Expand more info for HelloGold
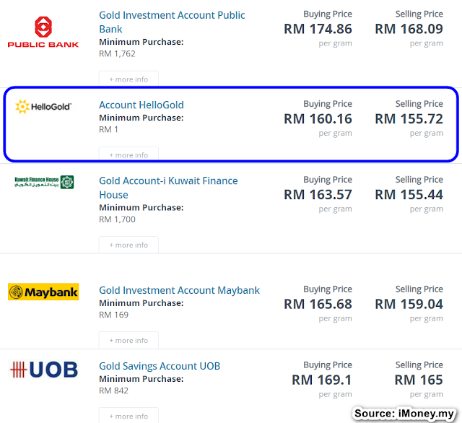 (x=128, y=154)
